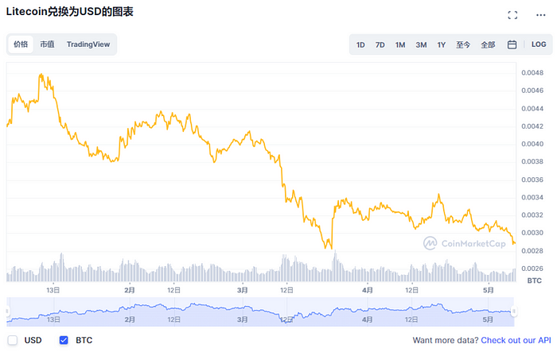Grab the left handle of range navigator
The width and height of the screenshot is (557, 352).
coord(7,311)
